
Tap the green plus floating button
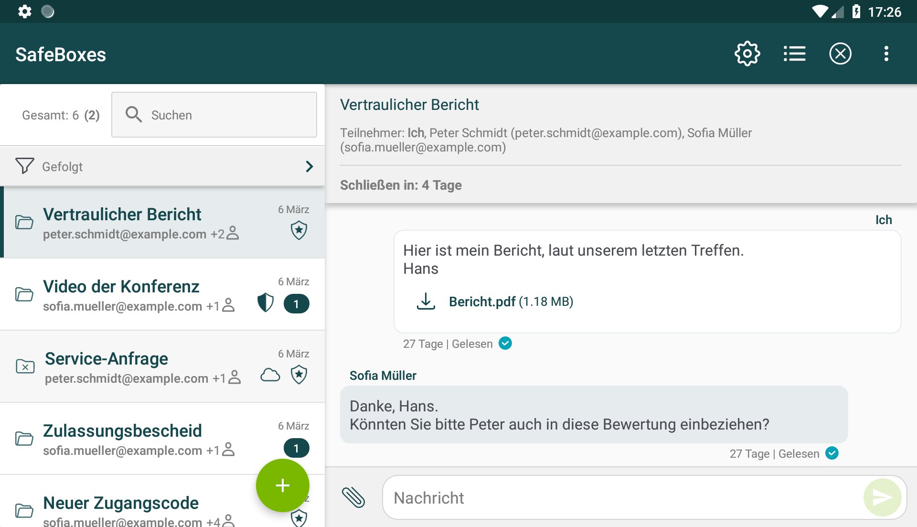coord(282,485)
